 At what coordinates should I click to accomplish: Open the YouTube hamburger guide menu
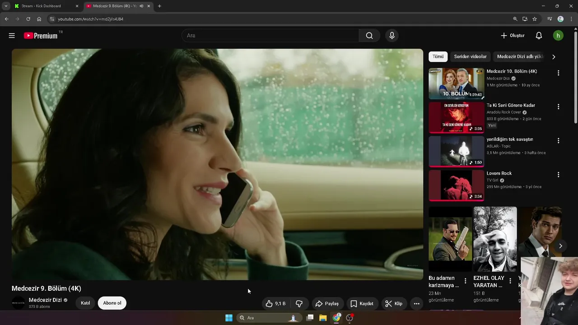point(12,36)
